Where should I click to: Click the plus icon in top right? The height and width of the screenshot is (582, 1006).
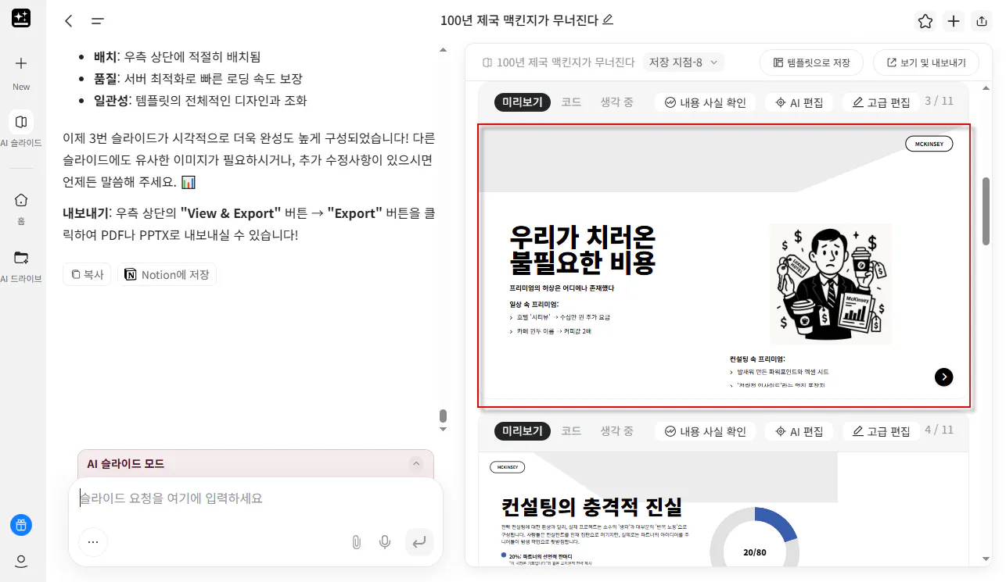954,21
